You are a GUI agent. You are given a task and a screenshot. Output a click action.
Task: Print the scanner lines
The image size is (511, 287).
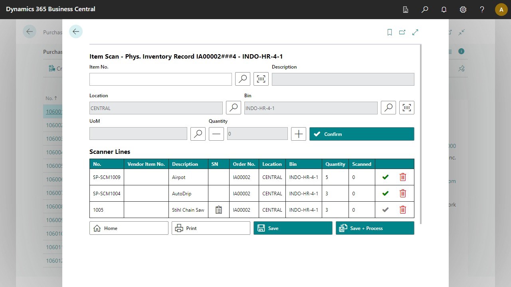point(210,228)
